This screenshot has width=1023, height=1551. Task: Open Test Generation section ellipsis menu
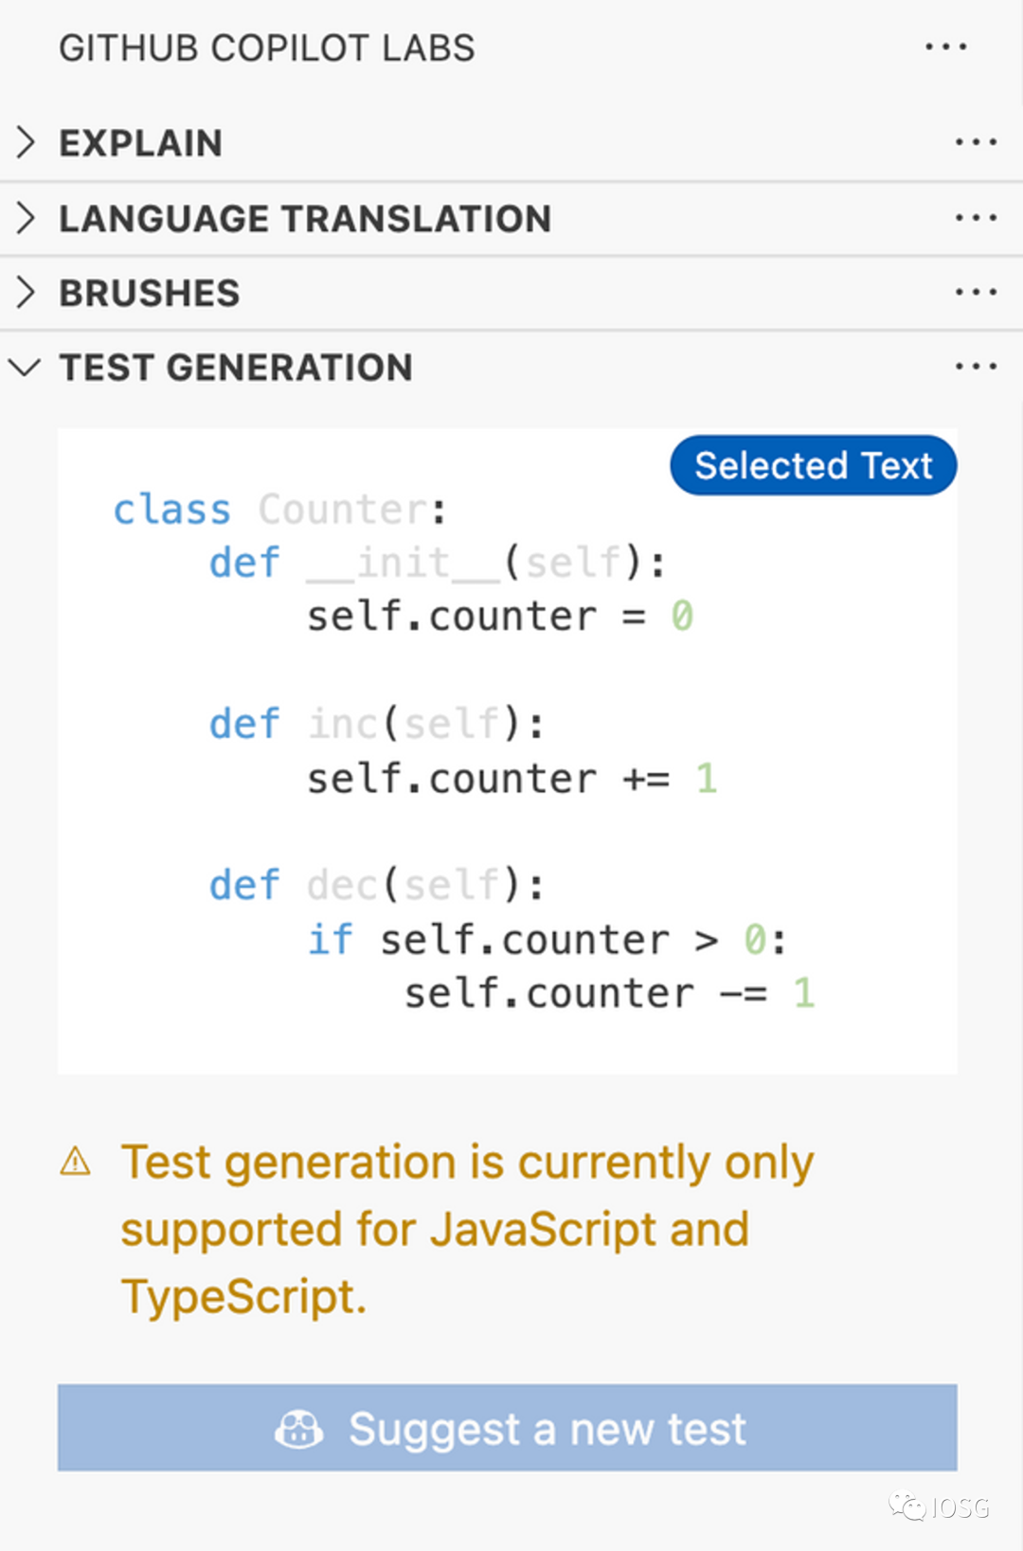[976, 366]
